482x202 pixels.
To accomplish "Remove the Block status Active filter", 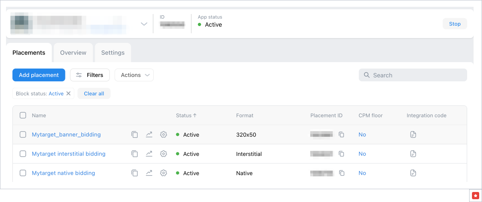I will [68, 93].
